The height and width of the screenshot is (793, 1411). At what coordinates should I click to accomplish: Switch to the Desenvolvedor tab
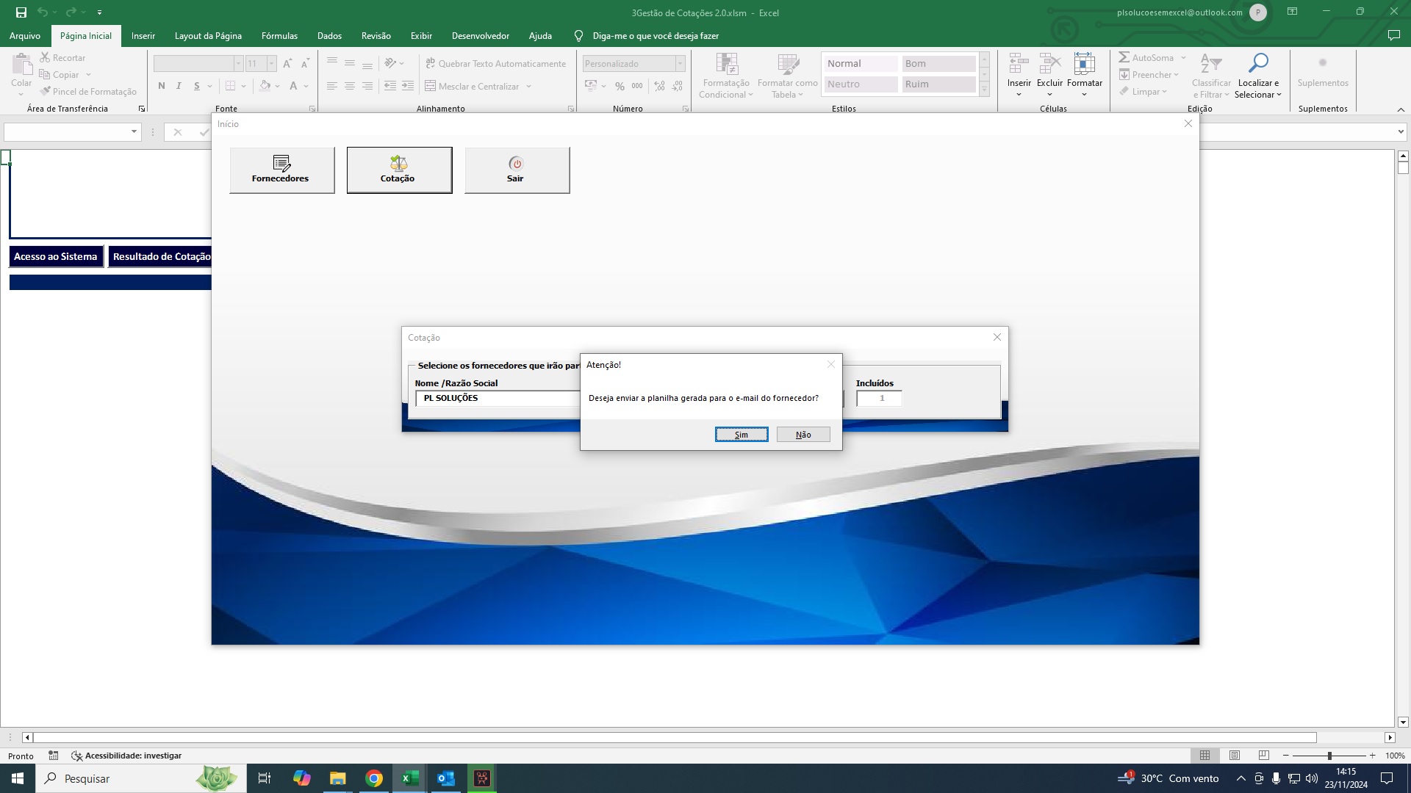tap(480, 35)
